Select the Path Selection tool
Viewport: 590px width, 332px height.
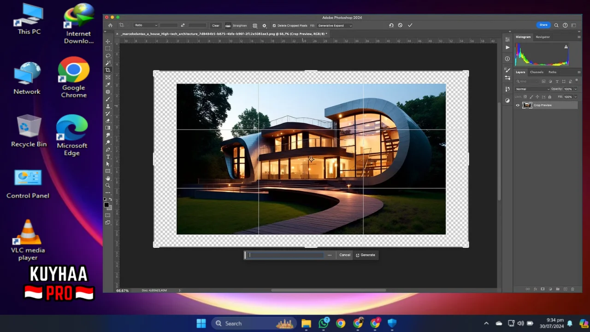[108, 164]
